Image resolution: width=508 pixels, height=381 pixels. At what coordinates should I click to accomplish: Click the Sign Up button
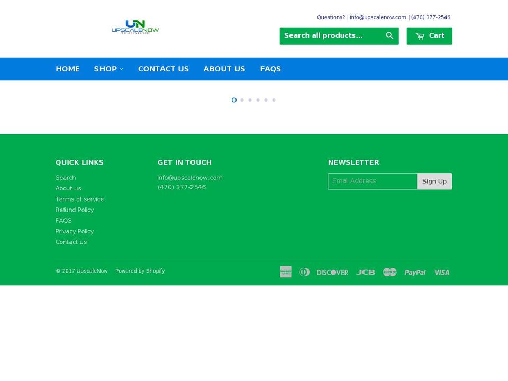click(x=434, y=180)
